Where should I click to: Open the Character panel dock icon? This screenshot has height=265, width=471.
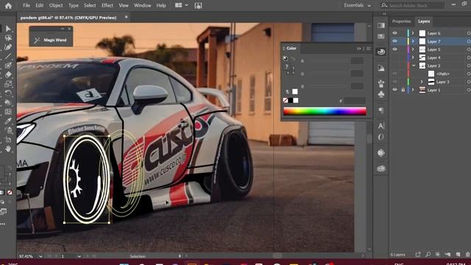[x=381, y=126]
